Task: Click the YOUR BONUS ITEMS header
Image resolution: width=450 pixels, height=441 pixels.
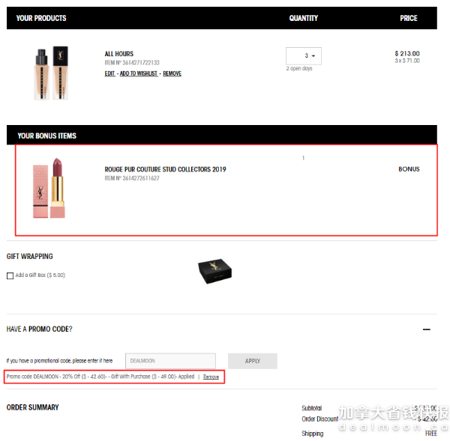Action: (x=46, y=136)
